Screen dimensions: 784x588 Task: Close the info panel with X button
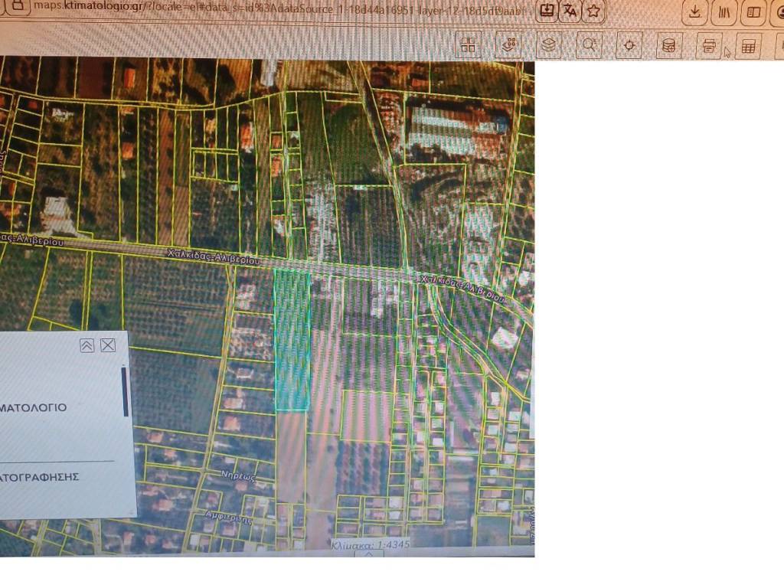[x=108, y=345]
